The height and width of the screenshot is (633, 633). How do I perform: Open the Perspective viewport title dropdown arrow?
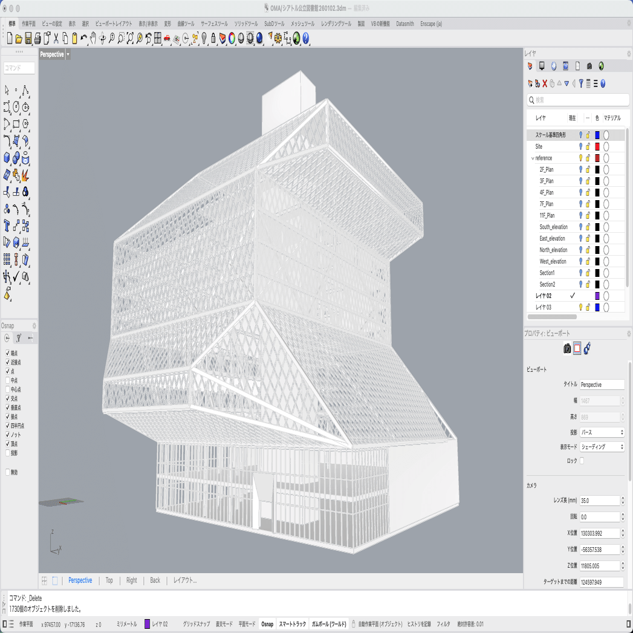(68, 54)
